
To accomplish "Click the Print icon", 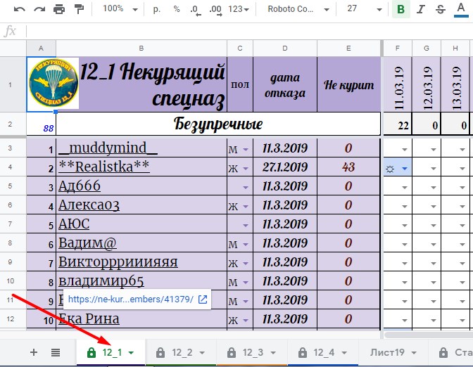I will (59, 10).
